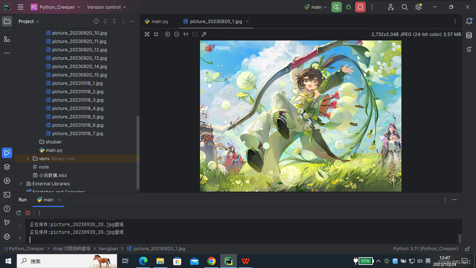Toggle the grid overlay in image viewer
The width and height of the screenshot is (476, 268).
coord(156,34)
